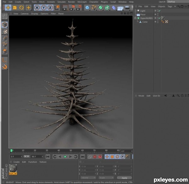Click the 90 F end frame field

point(37,157)
